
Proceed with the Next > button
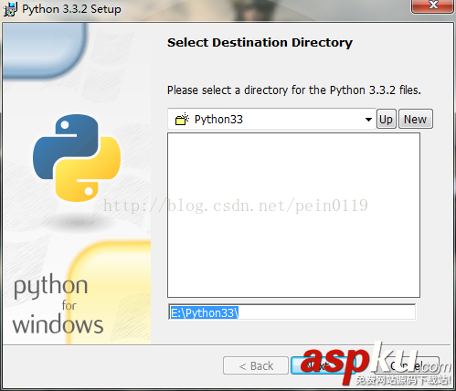point(323,365)
